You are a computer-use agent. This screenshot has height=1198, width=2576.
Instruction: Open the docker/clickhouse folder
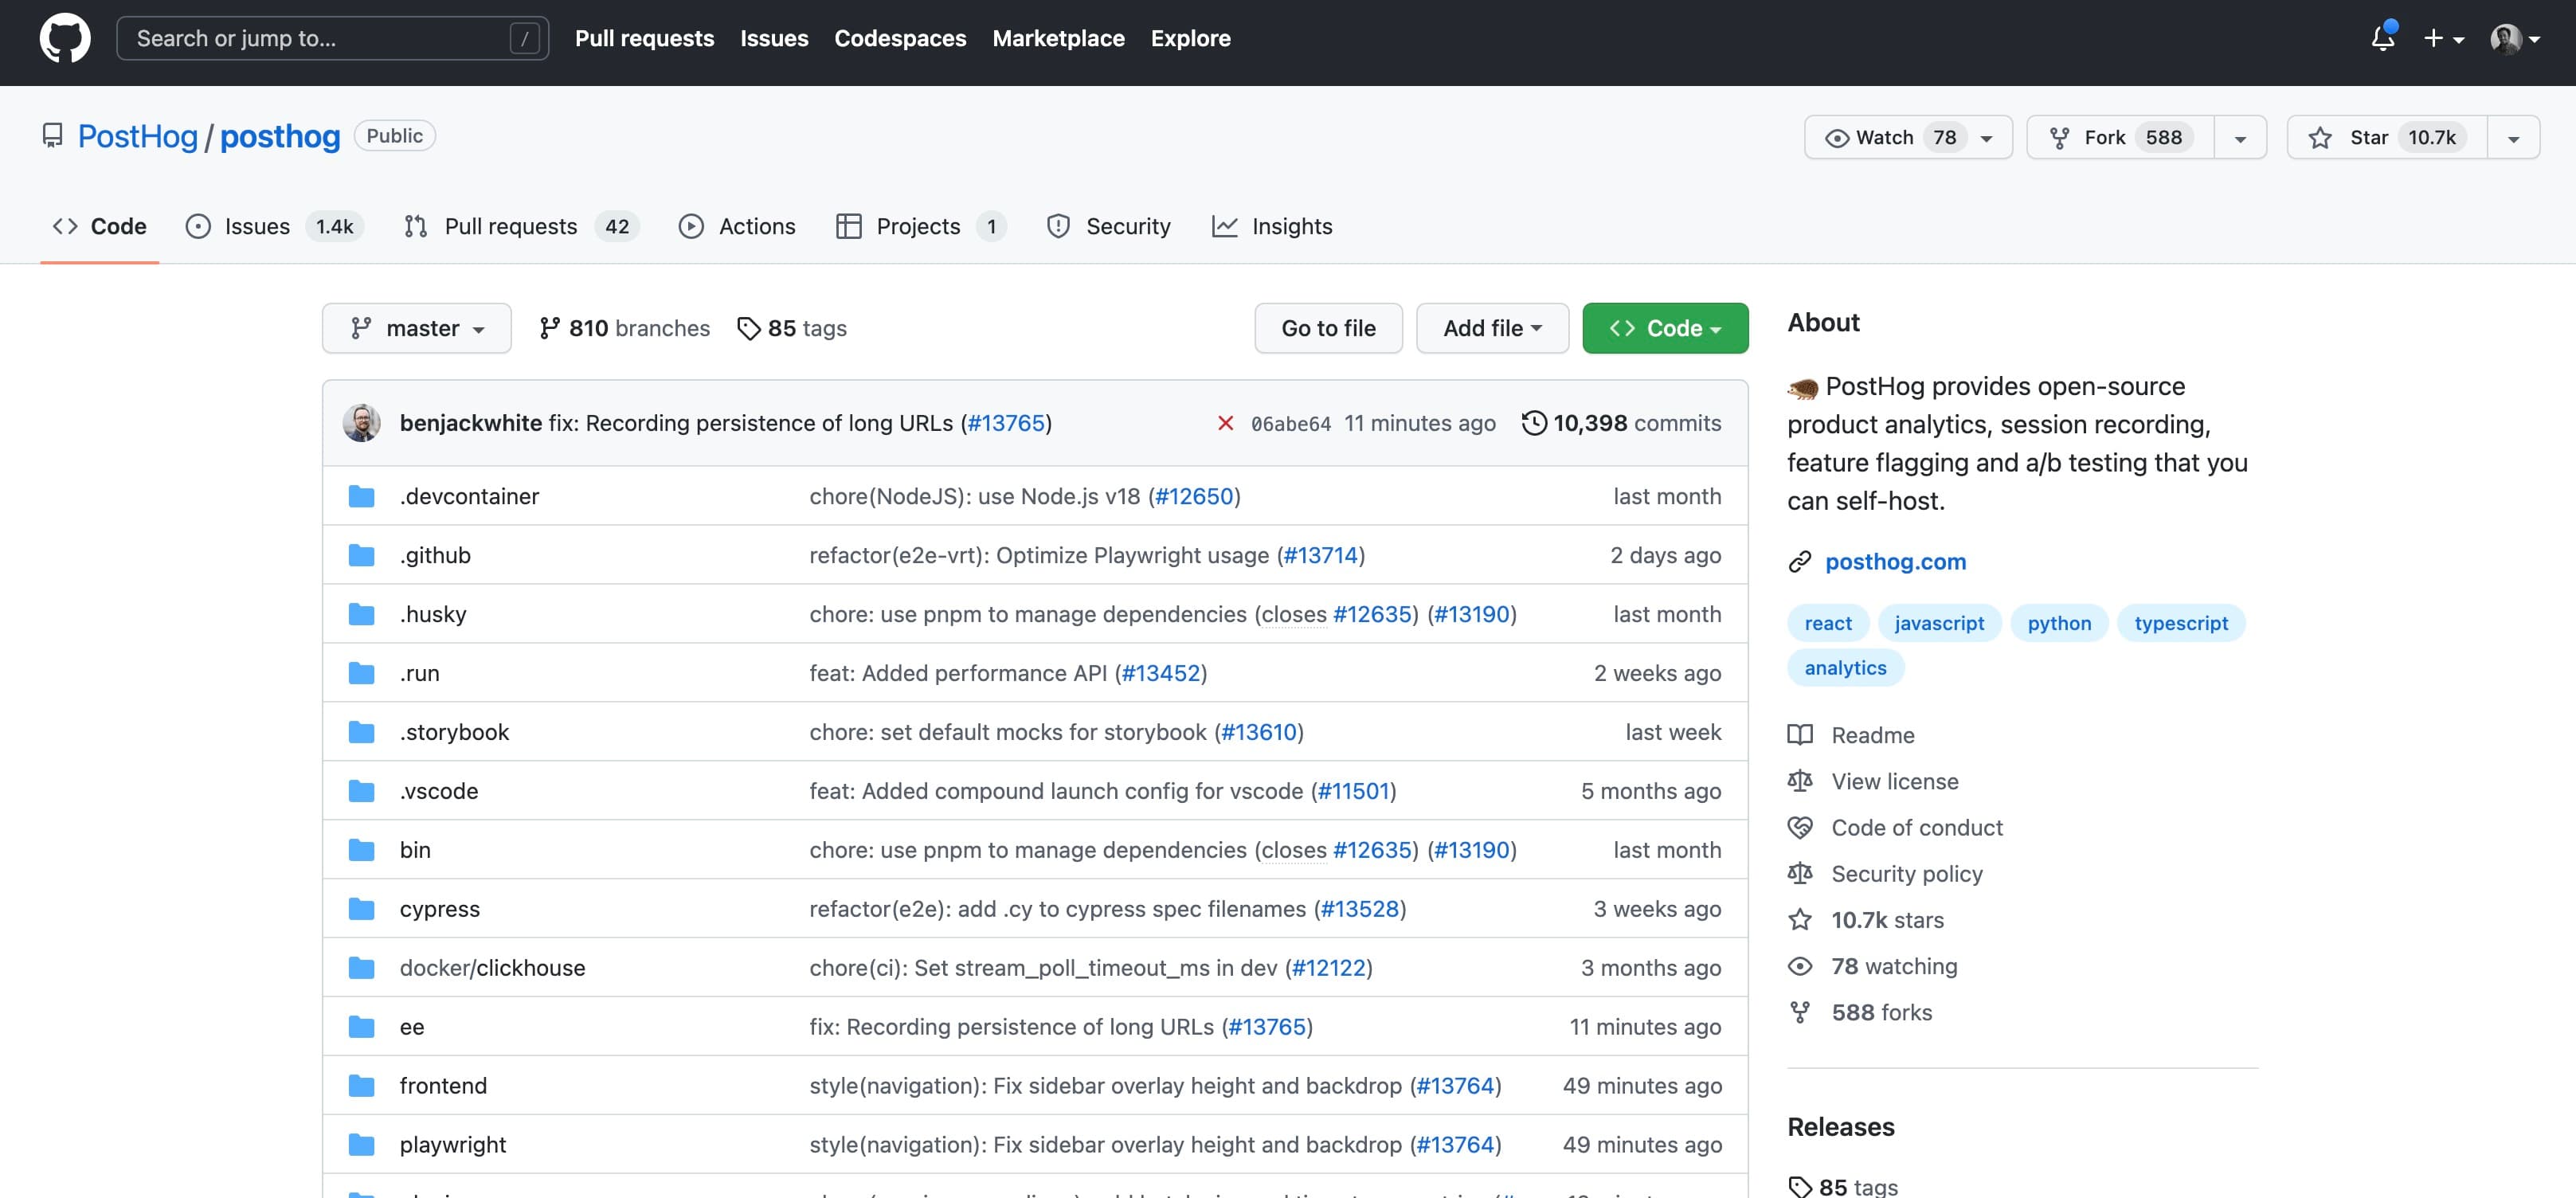click(493, 968)
